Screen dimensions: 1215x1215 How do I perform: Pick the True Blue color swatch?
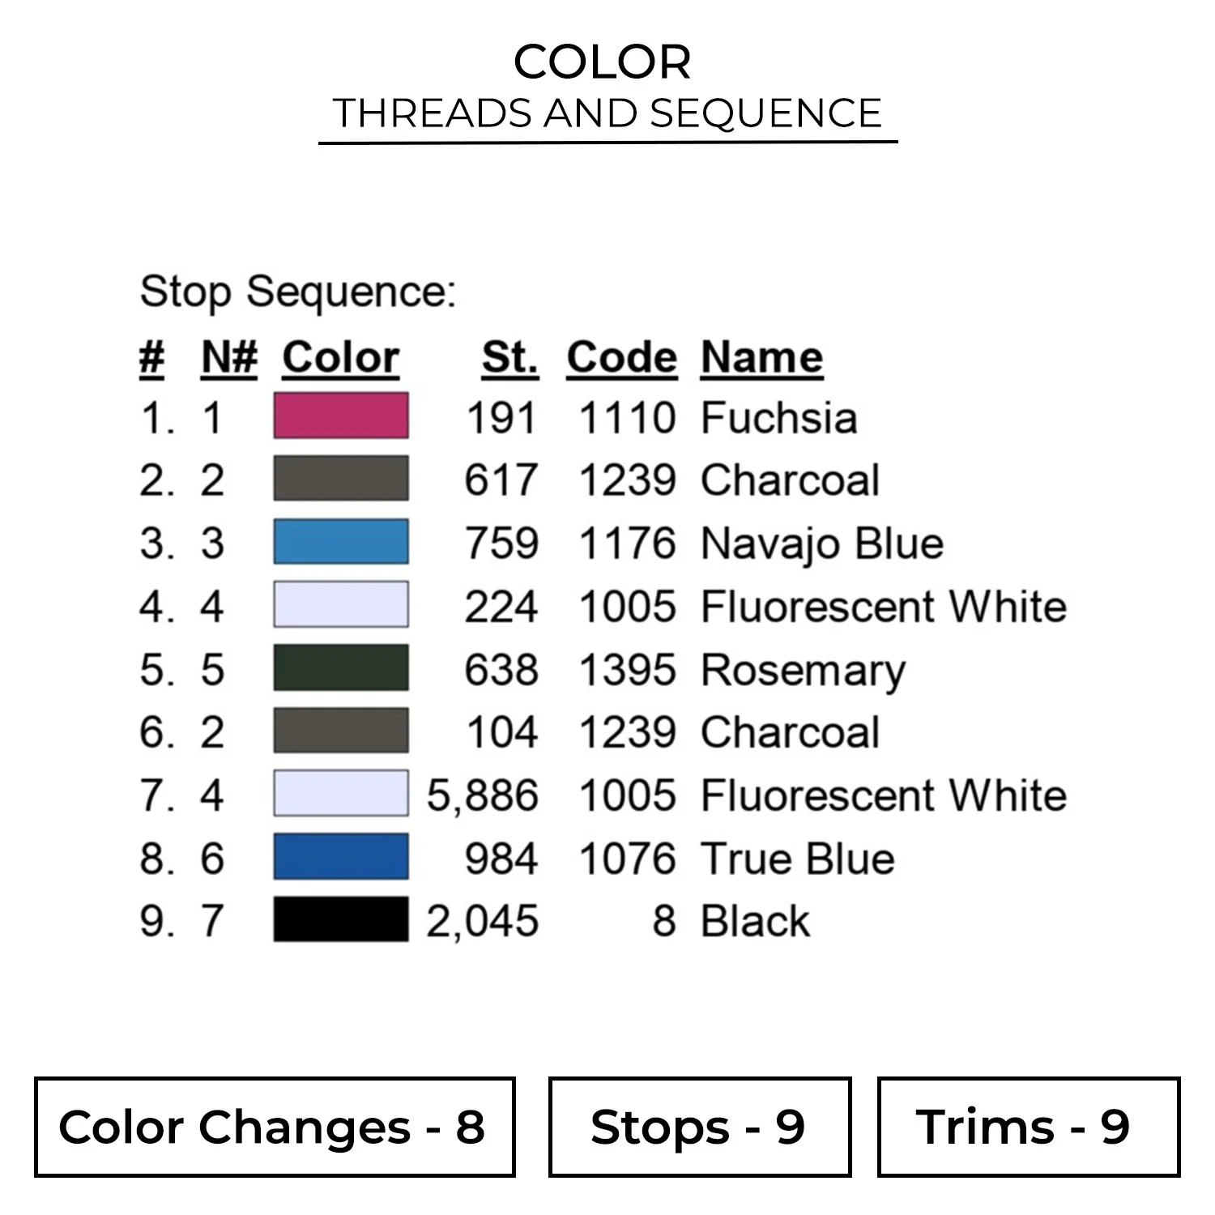point(340,857)
